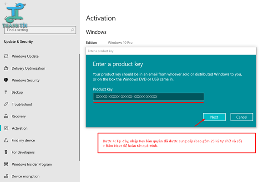273x182 pixels.
Task: Select the Windows Insider Program icon
Action: pyautogui.click(x=6, y=164)
